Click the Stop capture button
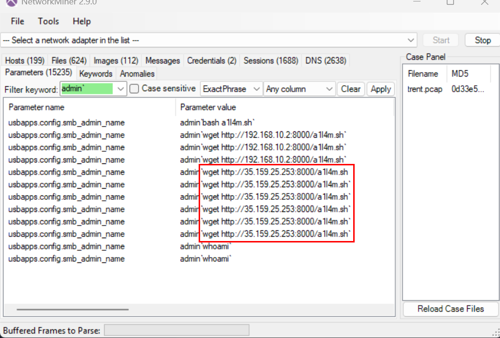Viewport: 500px width, 338px height. (x=483, y=40)
